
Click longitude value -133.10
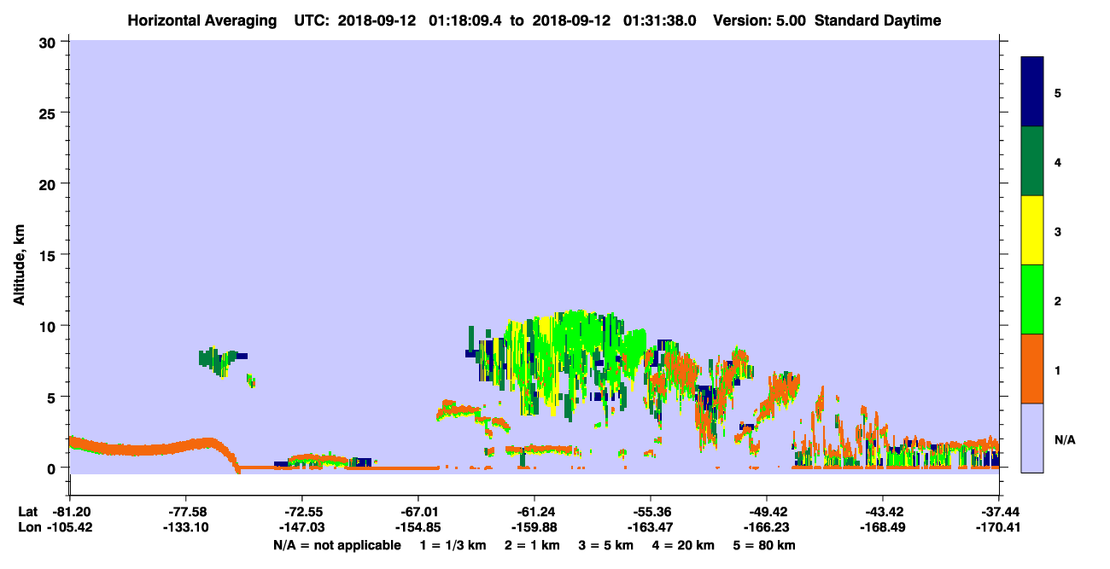pos(185,528)
